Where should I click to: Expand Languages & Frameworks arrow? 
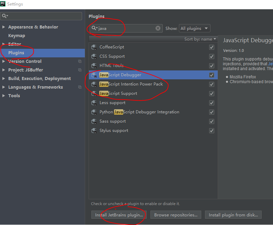[3, 87]
